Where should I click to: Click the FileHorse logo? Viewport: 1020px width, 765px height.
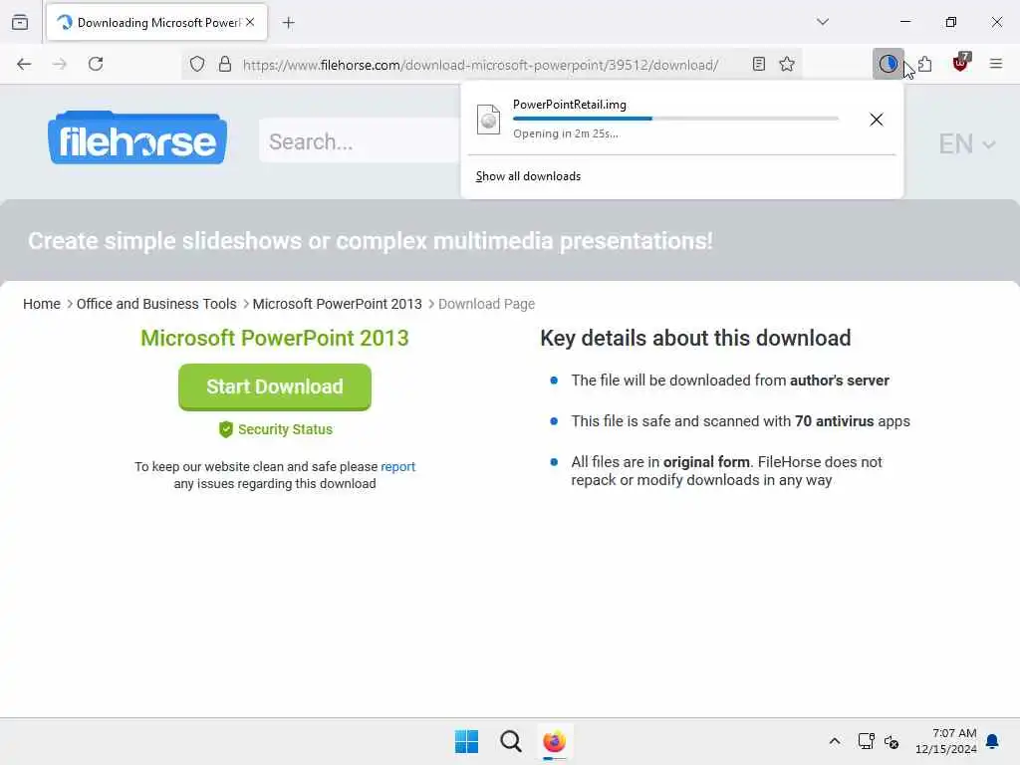pyautogui.click(x=137, y=137)
